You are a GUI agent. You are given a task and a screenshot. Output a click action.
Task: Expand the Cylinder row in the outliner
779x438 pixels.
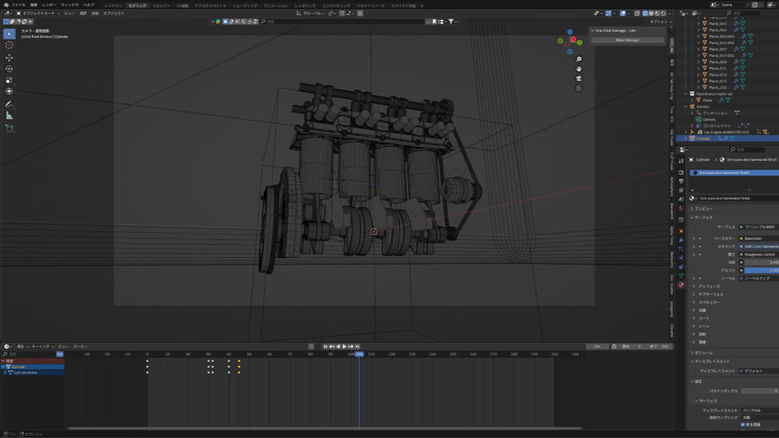pos(687,138)
